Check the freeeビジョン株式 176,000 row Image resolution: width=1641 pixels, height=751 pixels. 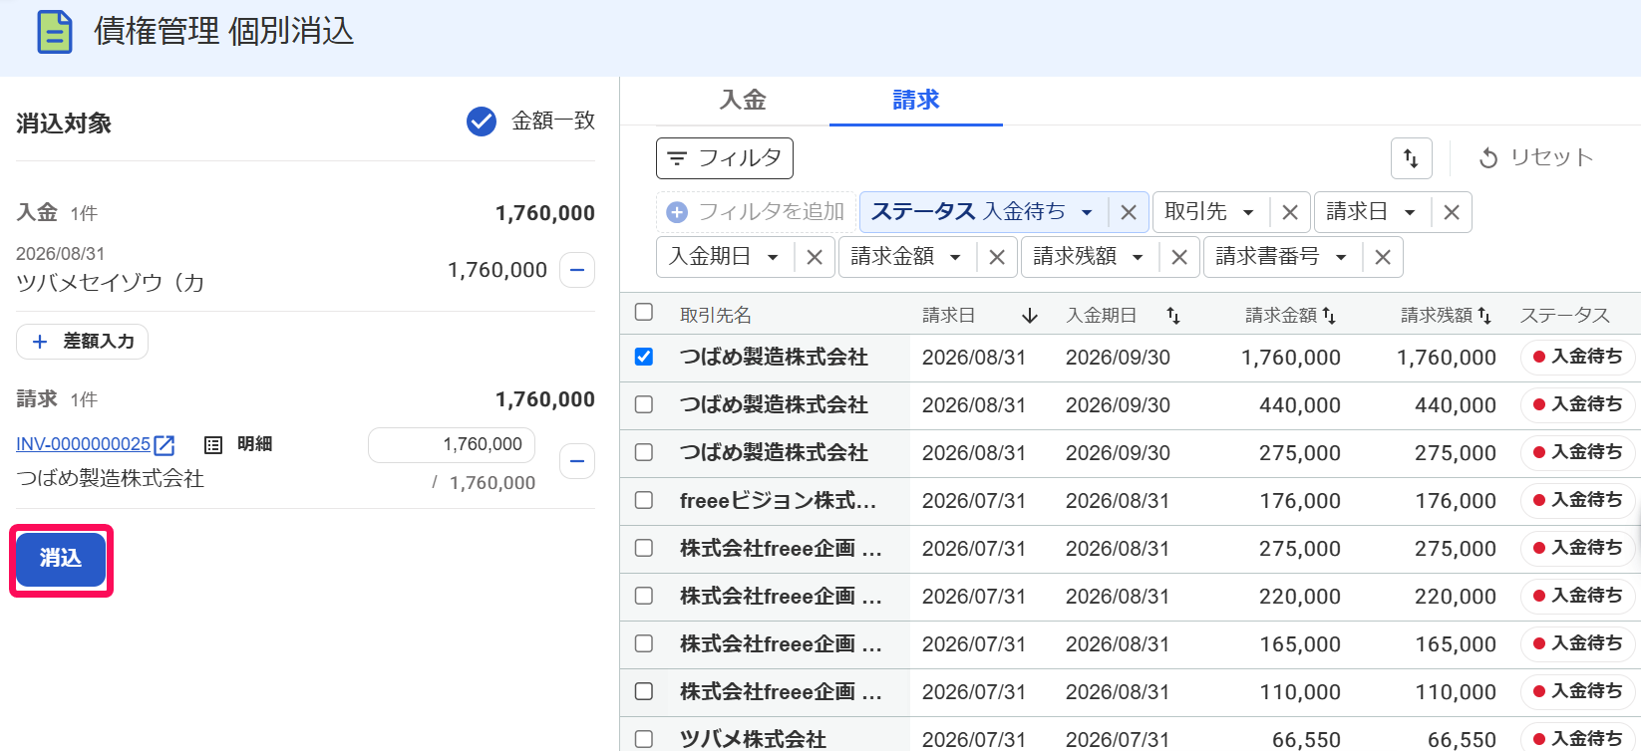(x=644, y=500)
